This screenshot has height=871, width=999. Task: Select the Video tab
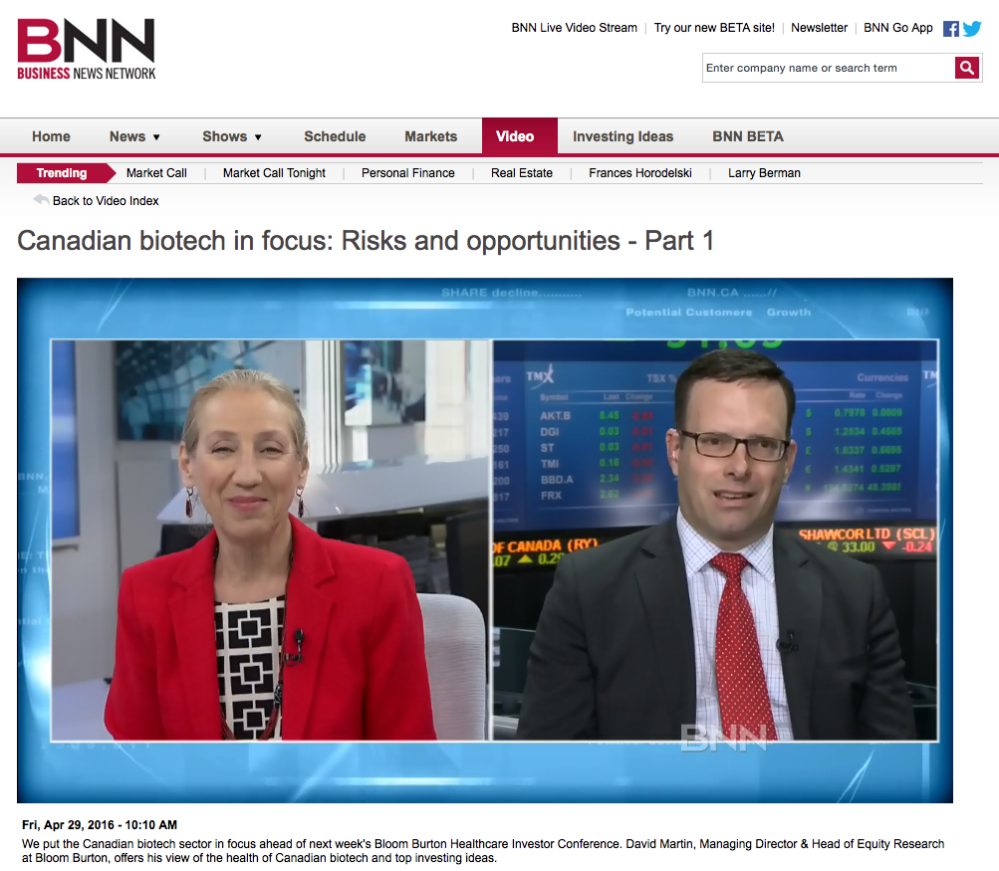coord(519,135)
